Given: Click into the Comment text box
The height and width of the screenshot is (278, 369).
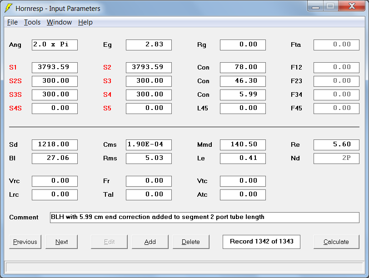Looking at the screenshot, I should point(205,218).
